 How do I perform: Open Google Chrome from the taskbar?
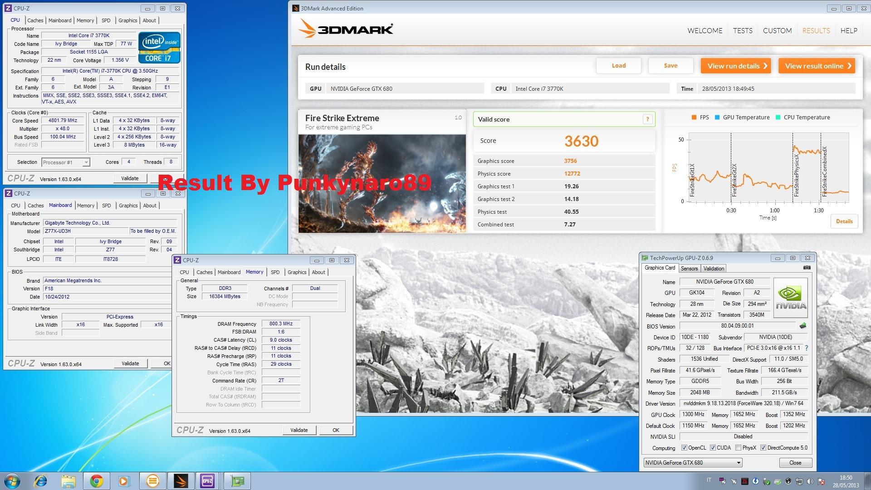(x=96, y=481)
